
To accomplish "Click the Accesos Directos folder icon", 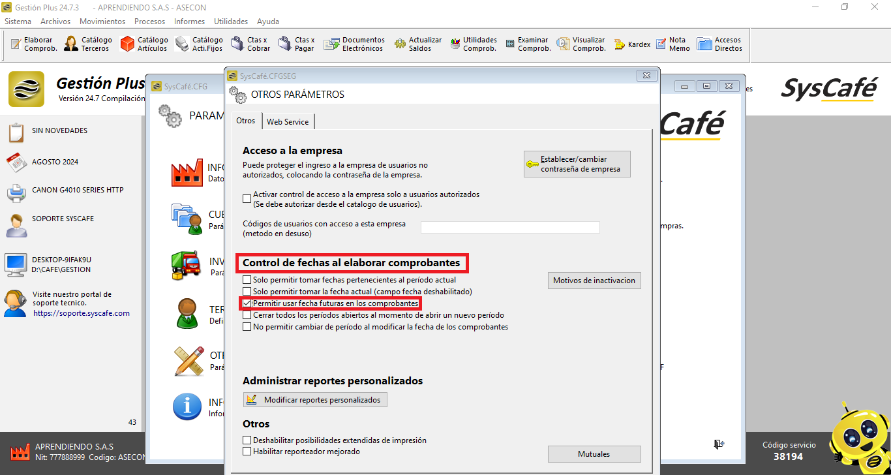I will tap(704, 44).
